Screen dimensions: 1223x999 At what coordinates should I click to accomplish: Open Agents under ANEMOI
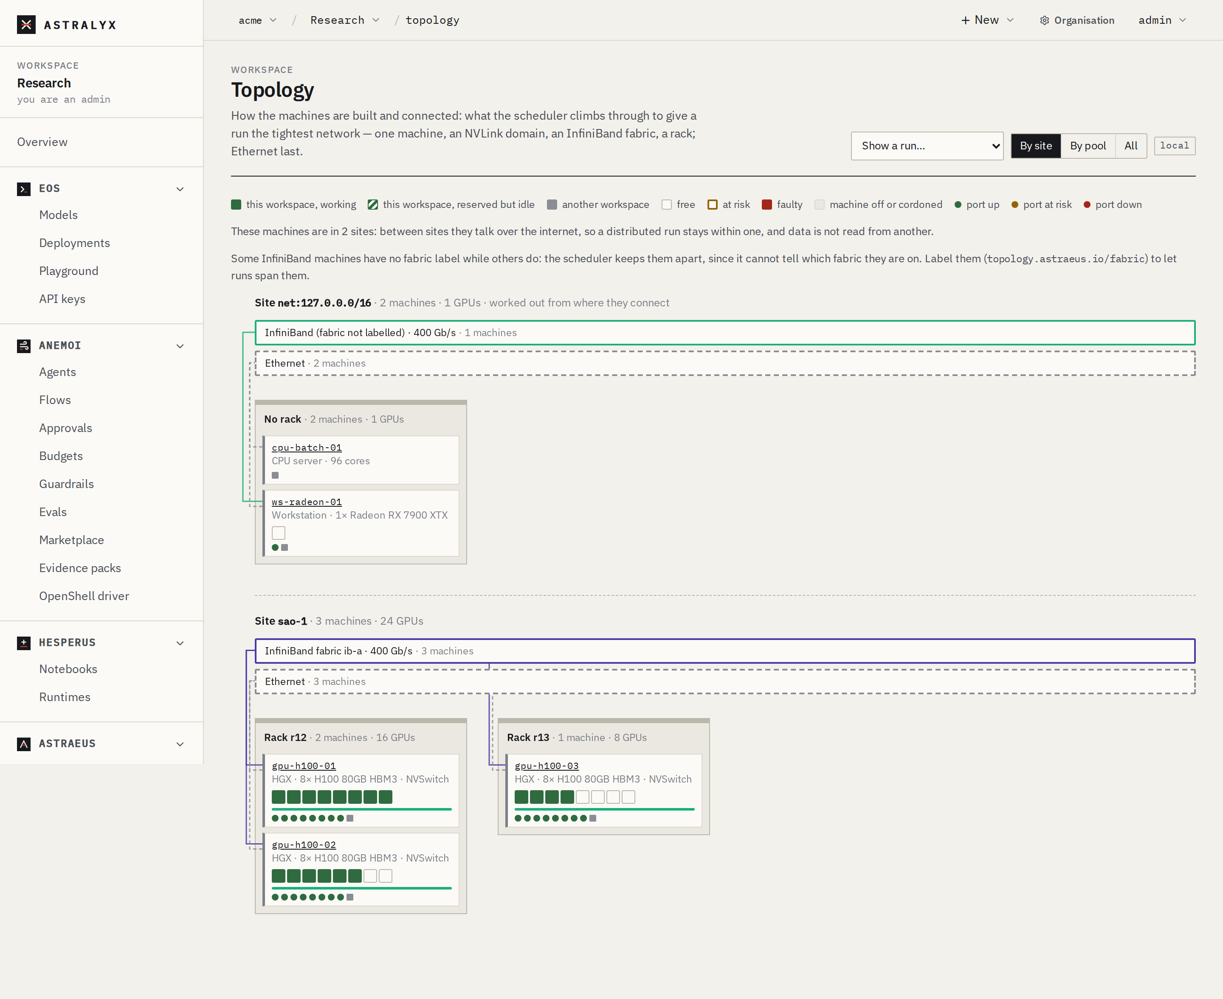(x=58, y=372)
